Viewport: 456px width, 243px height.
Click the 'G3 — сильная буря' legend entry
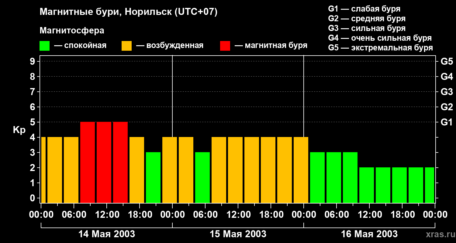pyautogui.click(x=367, y=28)
